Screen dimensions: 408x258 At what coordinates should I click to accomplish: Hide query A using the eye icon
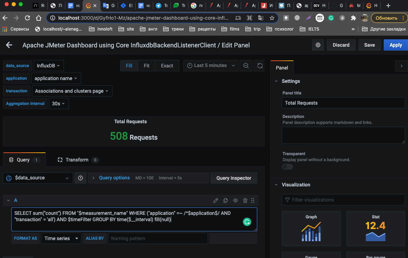235,200
